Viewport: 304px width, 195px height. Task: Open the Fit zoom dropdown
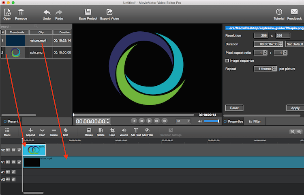point(183,121)
